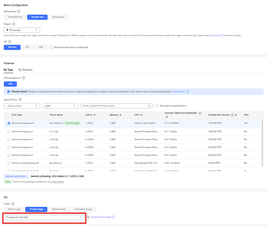Open Fortigate kvm private image dropdown
Screen dimensions: 267x227
click(44, 217)
